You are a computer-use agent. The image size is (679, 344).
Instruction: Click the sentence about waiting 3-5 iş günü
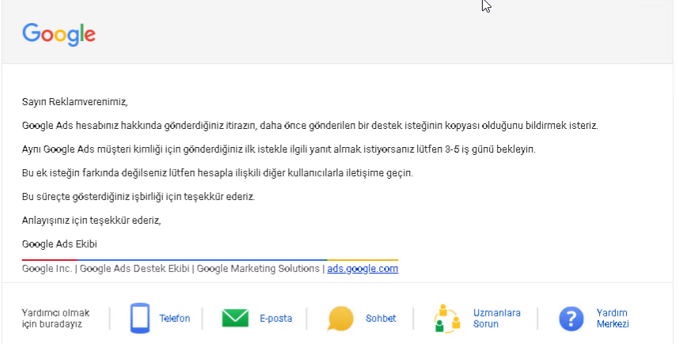pyautogui.click(x=279, y=149)
